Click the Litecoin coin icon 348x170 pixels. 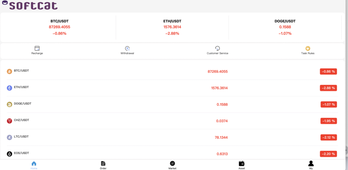[9, 137]
